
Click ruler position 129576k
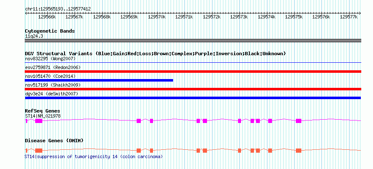pos(321,17)
